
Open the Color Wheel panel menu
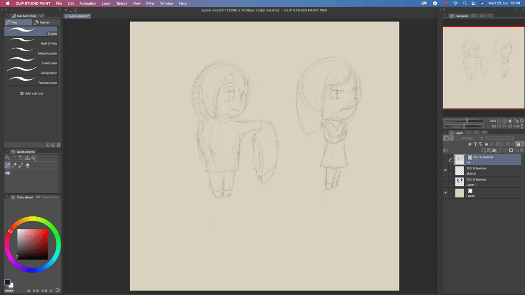(6, 197)
